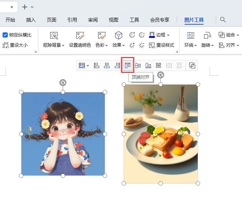
Task: Click the food image's top-left resize handle
Action: tap(124, 85)
